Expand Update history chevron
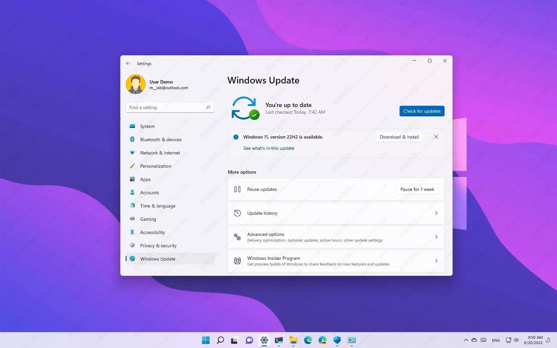Image resolution: width=557 pixels, height=348 pixels. coord(436,213)
